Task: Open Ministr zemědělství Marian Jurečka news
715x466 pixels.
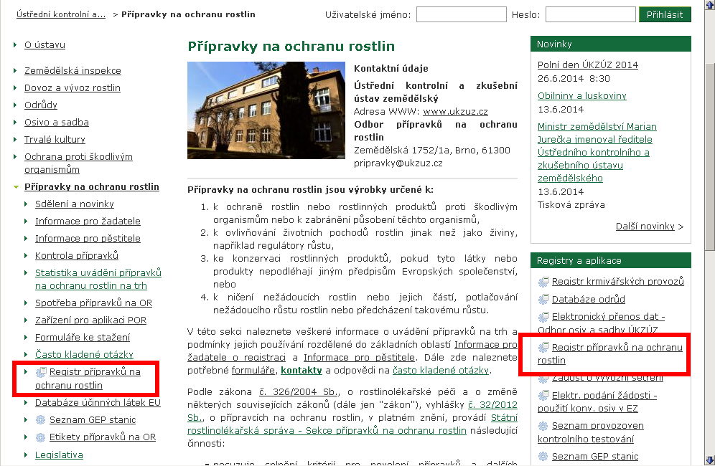Action: click(x=597, y=152)
